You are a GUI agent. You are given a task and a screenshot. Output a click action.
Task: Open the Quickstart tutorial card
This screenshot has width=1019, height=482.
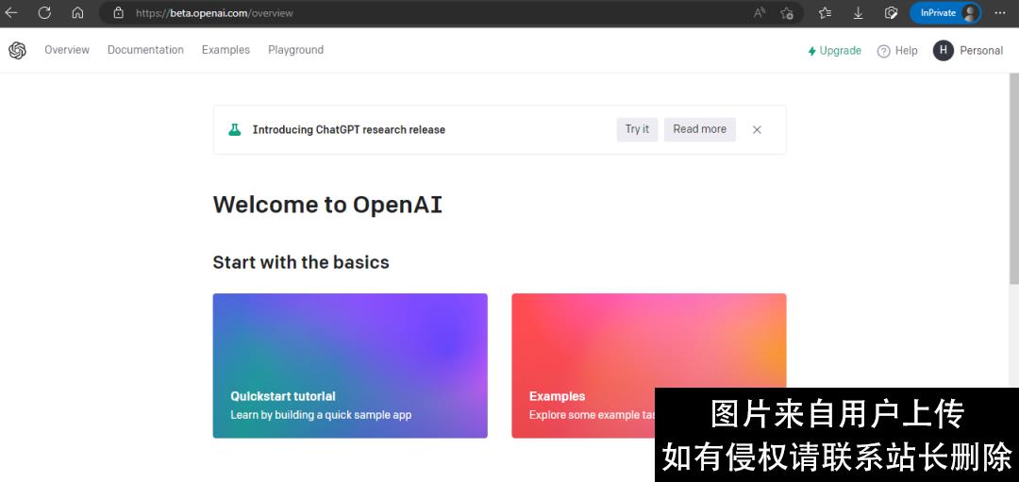click(x=350, y=366)
